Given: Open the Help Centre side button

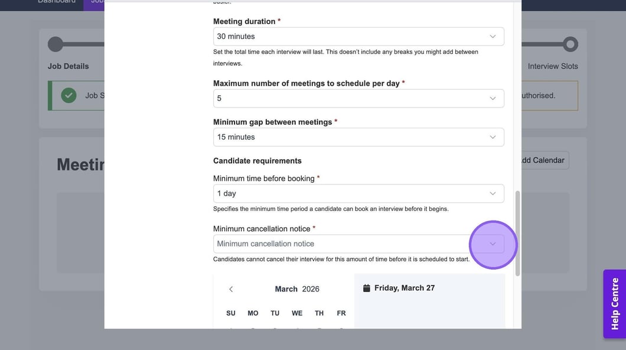Looking at the screenshot, I should [614, 304].
